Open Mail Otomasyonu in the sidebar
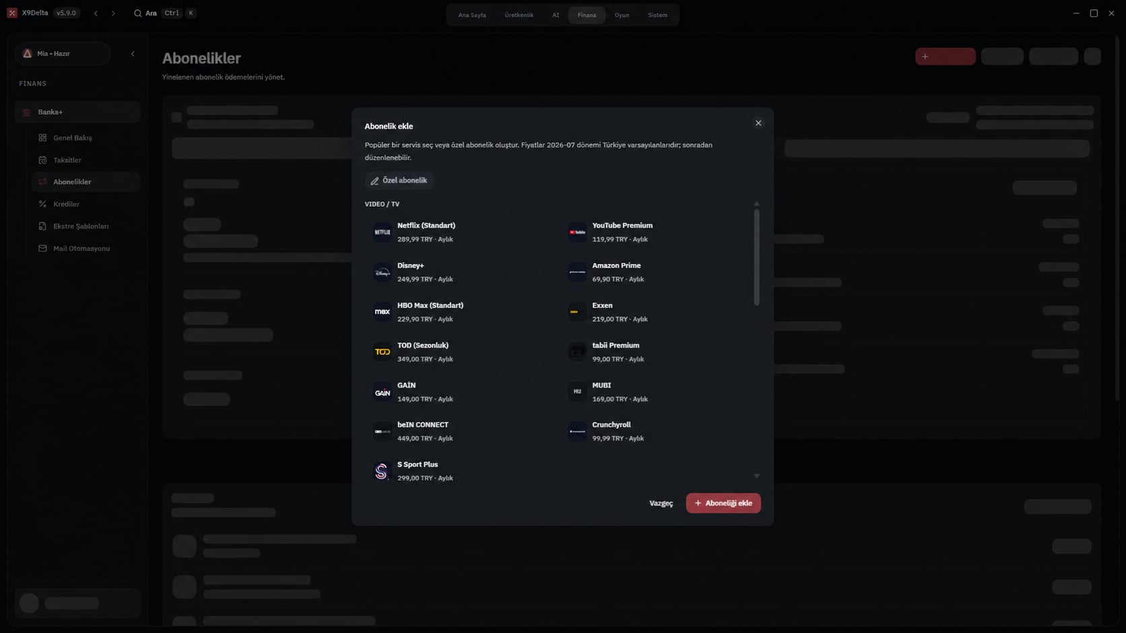The width and height of the screenshot is (1126, 633). point(86,248)
